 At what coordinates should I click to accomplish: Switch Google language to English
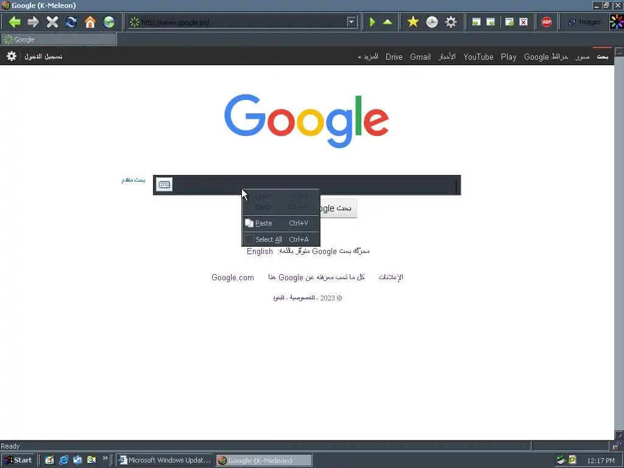point(260,252)
